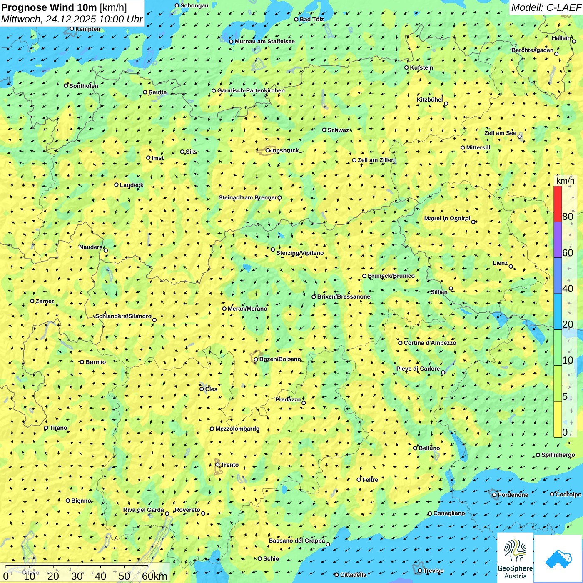583x583 pixels.
Task: Click the 'Schongau' label
Action: (194, 5)
